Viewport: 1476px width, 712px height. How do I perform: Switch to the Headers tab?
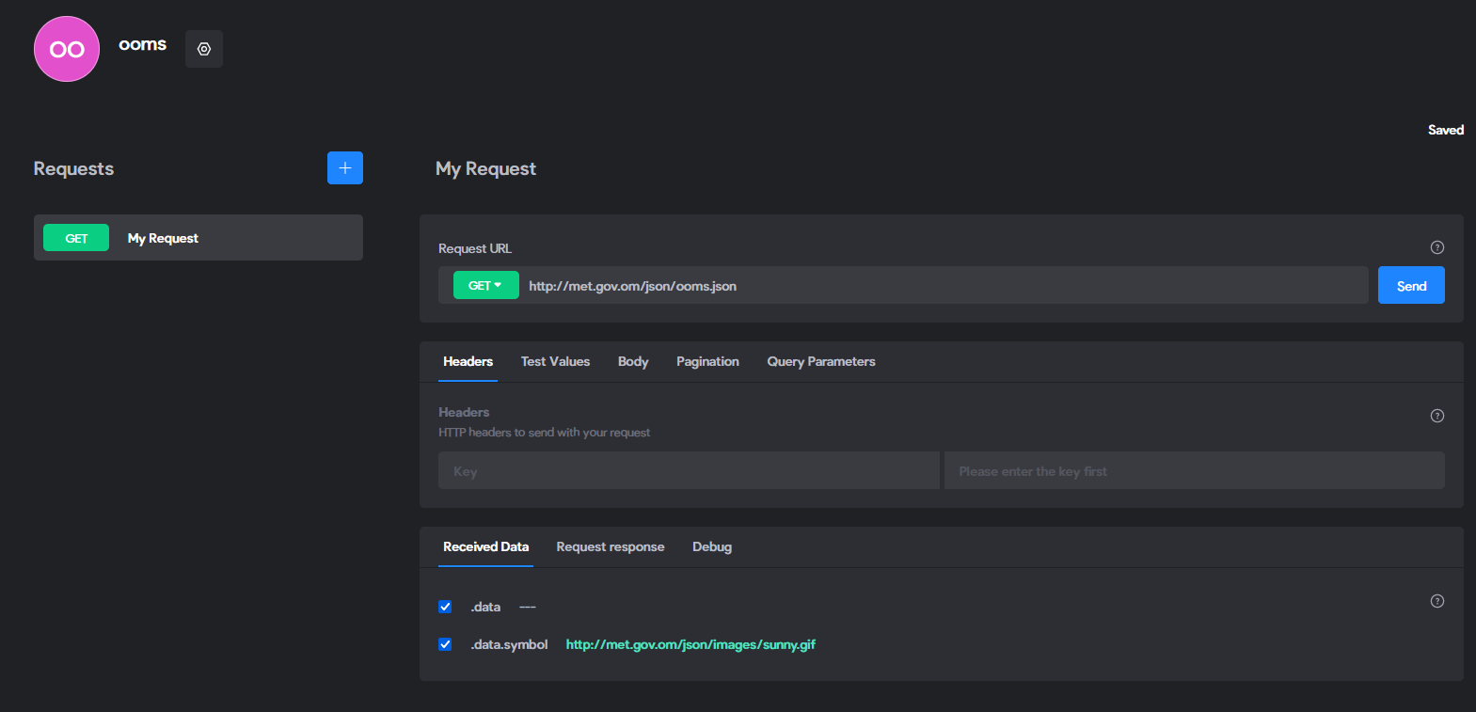(x=468, y=362)
